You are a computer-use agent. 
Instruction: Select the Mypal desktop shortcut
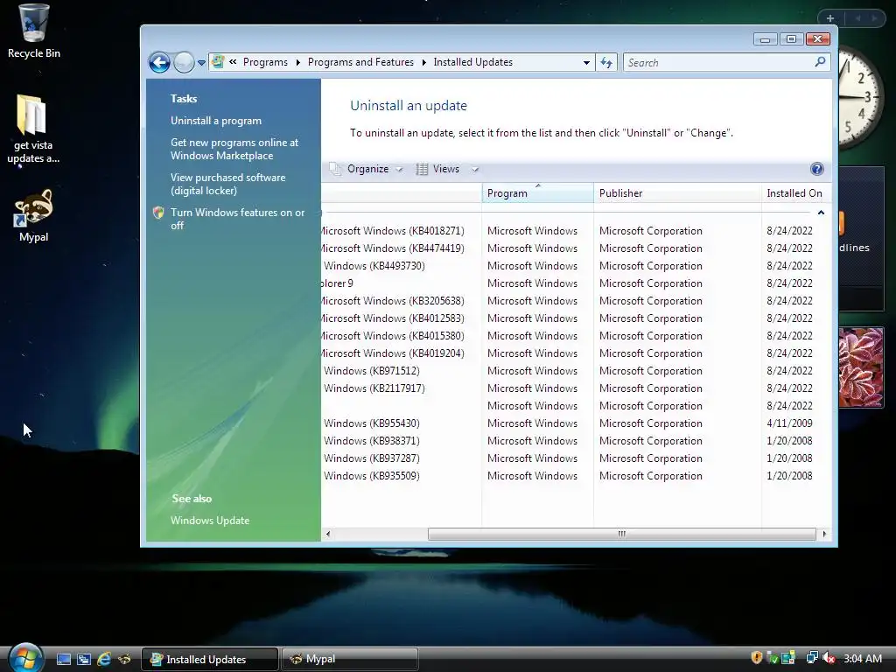34,215
